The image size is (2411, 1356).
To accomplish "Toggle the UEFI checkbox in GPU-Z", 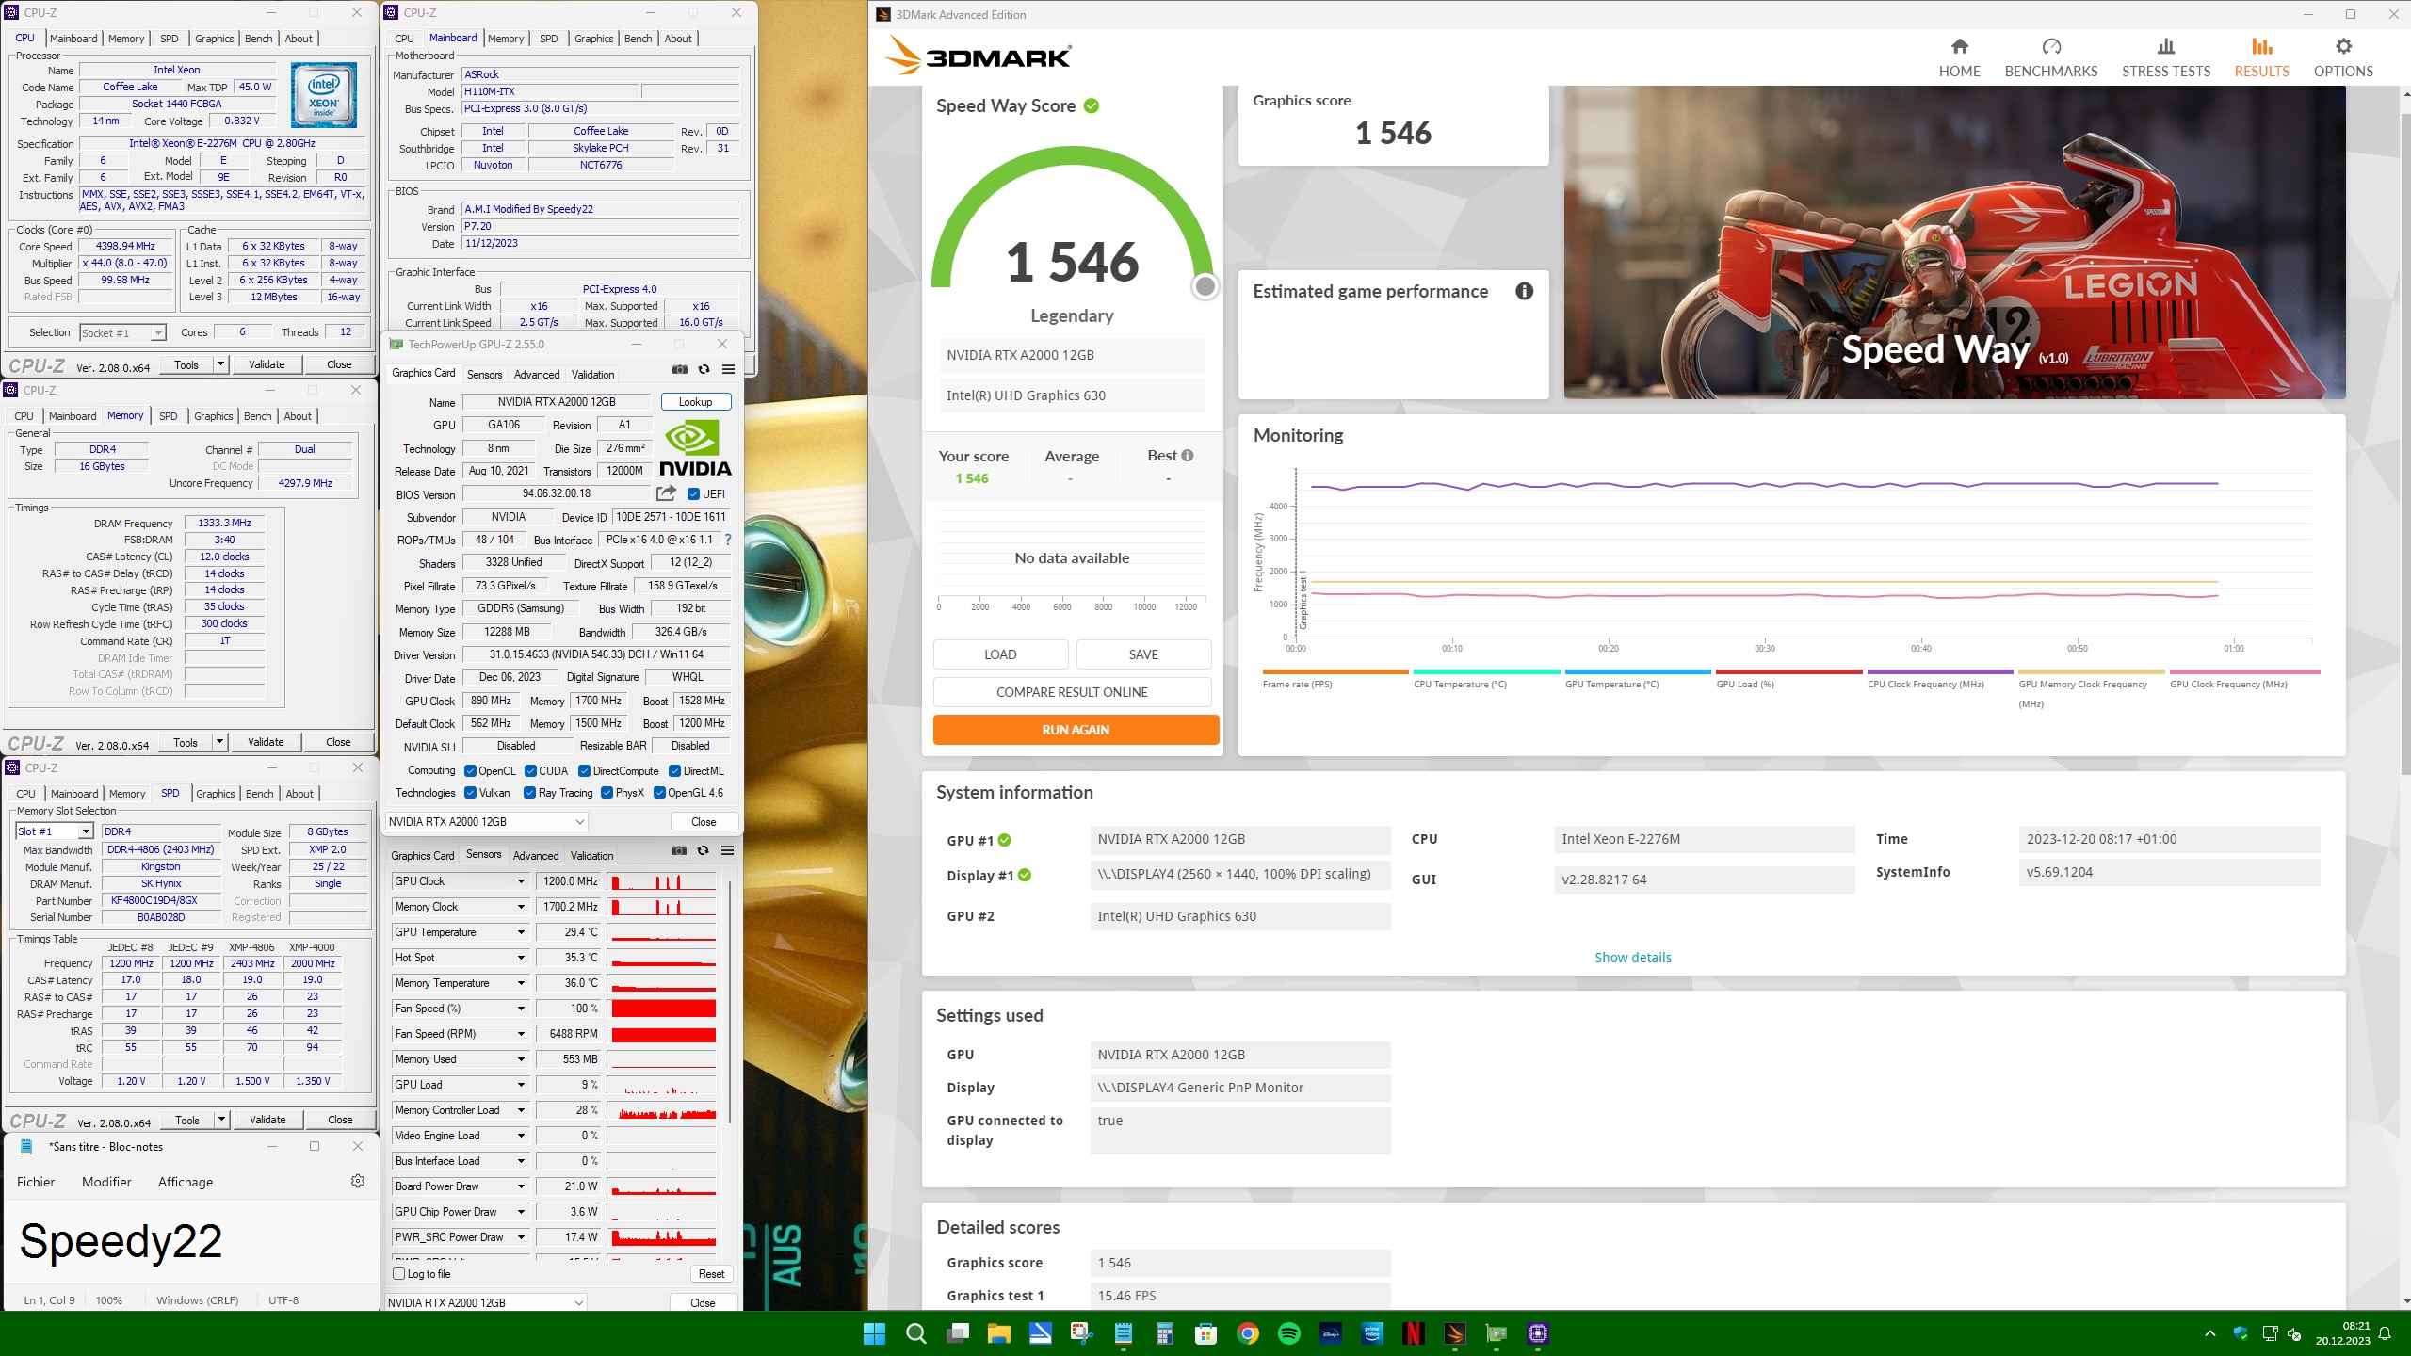I will pyautogui.click(x=693, y=494).
